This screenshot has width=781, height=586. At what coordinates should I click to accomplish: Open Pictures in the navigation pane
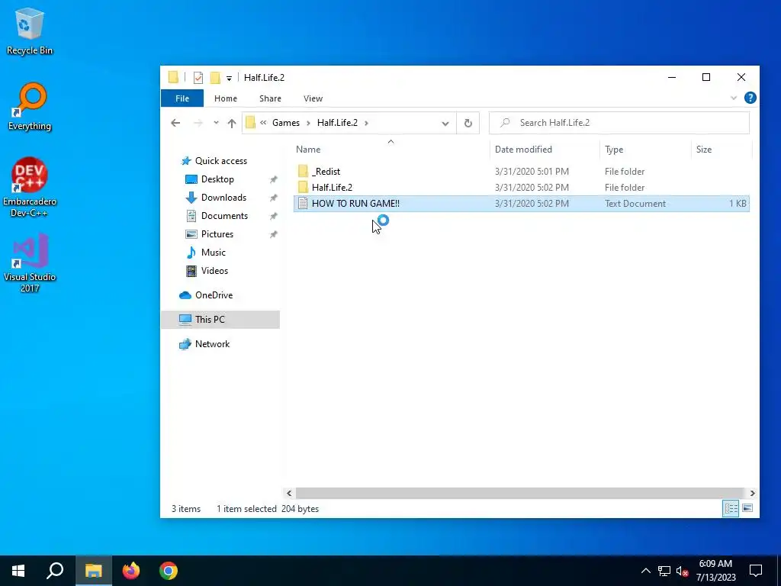[217, 234]
